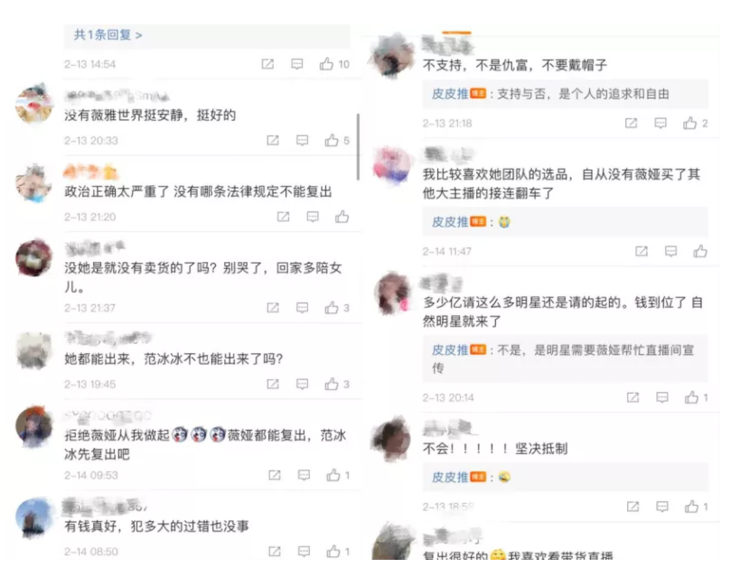The width and height of the screenshot is (750, 586).
Task: Reply to comment 没她是就没有卖货的了吗
Action: [x=302, y=308]
